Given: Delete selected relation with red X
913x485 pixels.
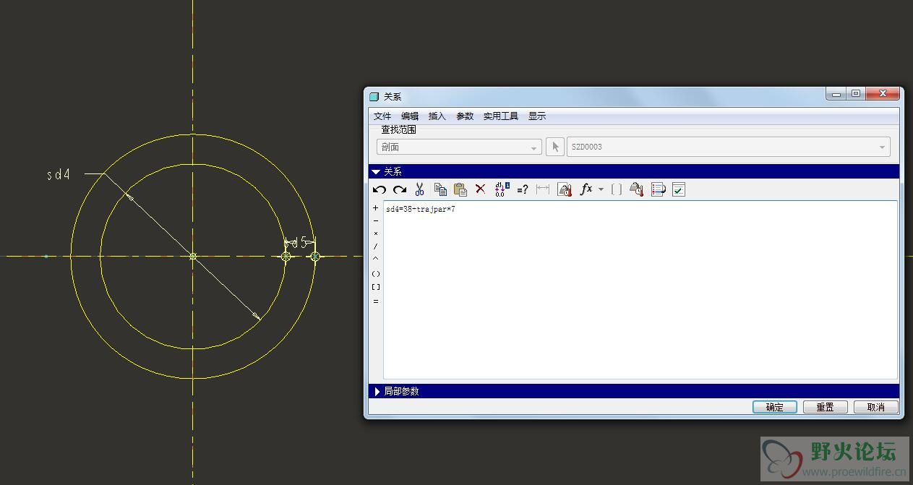Looking at the screenshot, I should coord(480,189).
